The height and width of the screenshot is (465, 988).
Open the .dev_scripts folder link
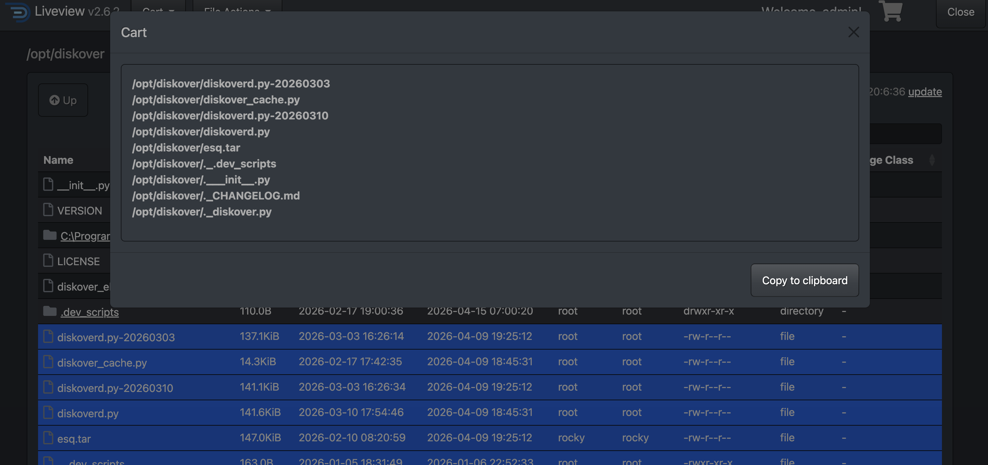(89, 312)
